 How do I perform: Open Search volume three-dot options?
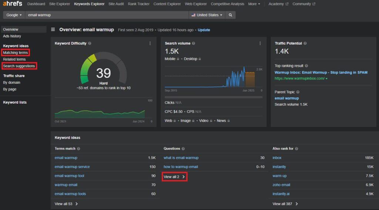click(260, 44)
